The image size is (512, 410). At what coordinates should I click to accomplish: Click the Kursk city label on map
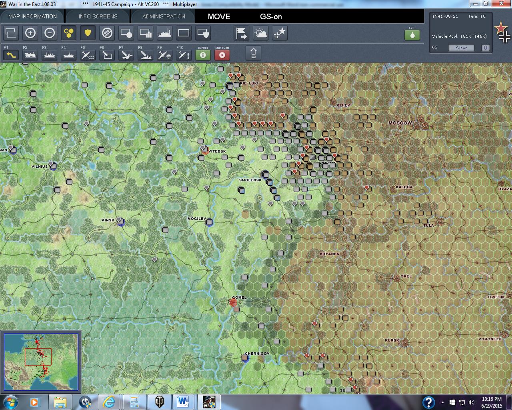pos(392,340)
